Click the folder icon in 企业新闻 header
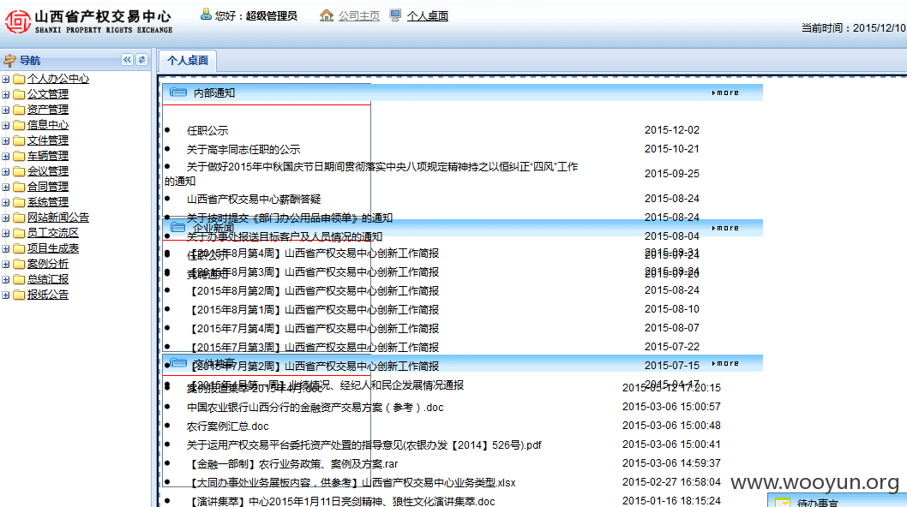Viewport: 907px width, 507px height. coord(178,228)
